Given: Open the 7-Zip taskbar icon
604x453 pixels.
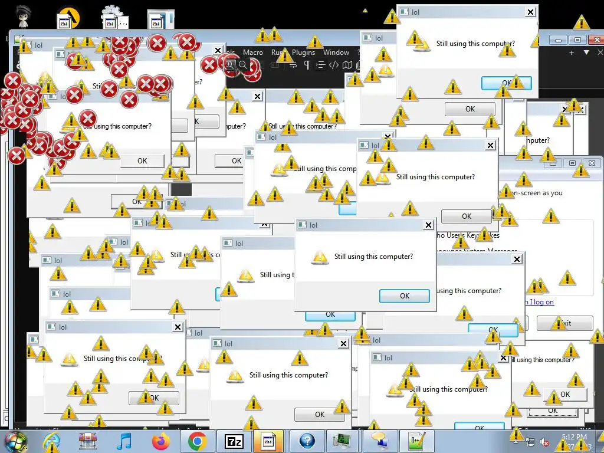Looking at the screenshot, I should coord(234,441).
